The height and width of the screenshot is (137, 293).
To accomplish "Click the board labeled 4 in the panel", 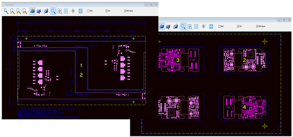I will coord(244,107).
